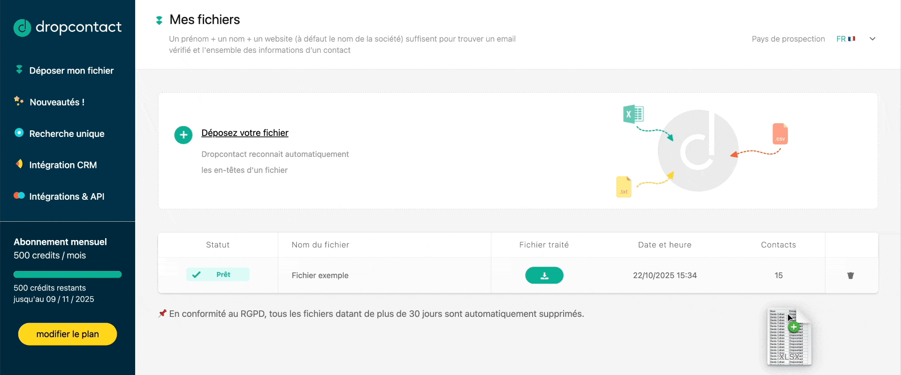Click the contacts count 15
Viewport: 901px width, 375px height.
click(779, 276)
